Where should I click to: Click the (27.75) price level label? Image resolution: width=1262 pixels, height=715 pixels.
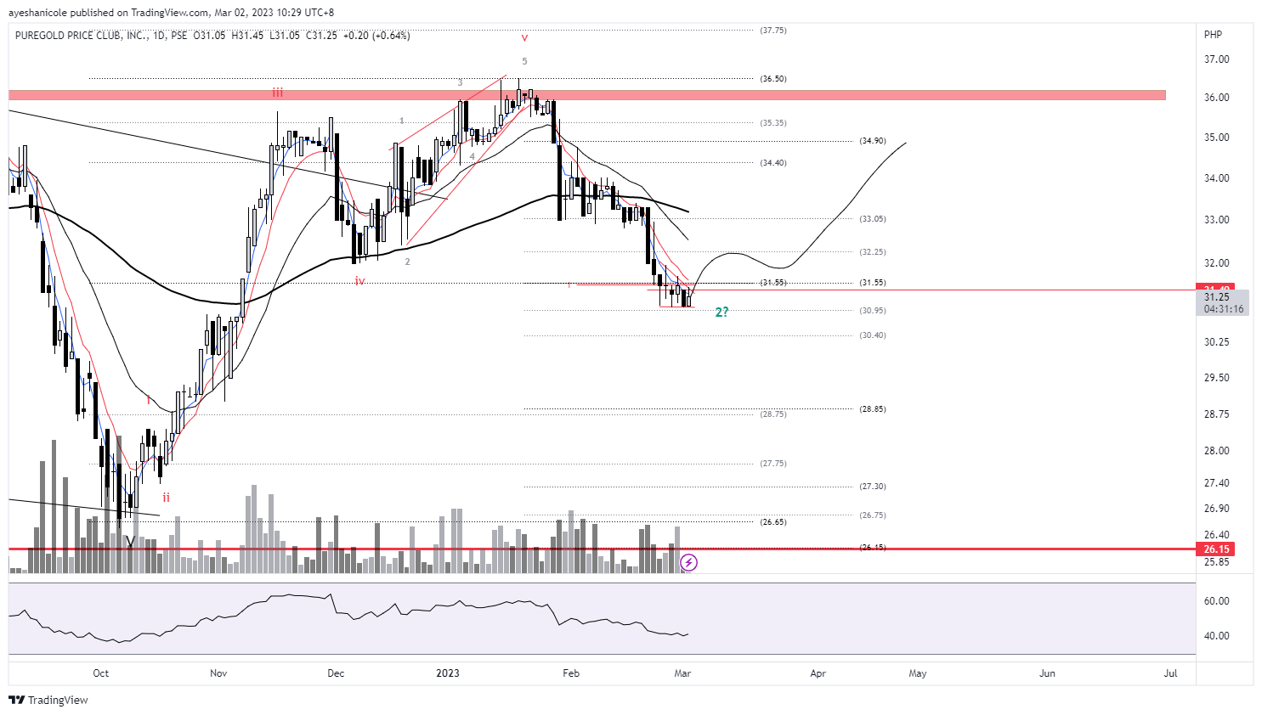point(773,464)
